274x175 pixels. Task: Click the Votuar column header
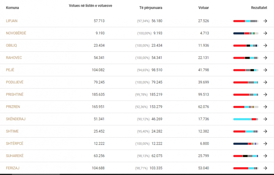(204, 8)
